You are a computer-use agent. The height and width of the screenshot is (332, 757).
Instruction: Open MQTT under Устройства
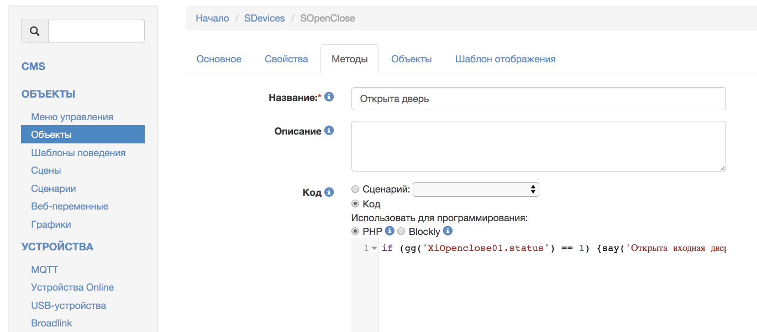(x=44, y=270)
